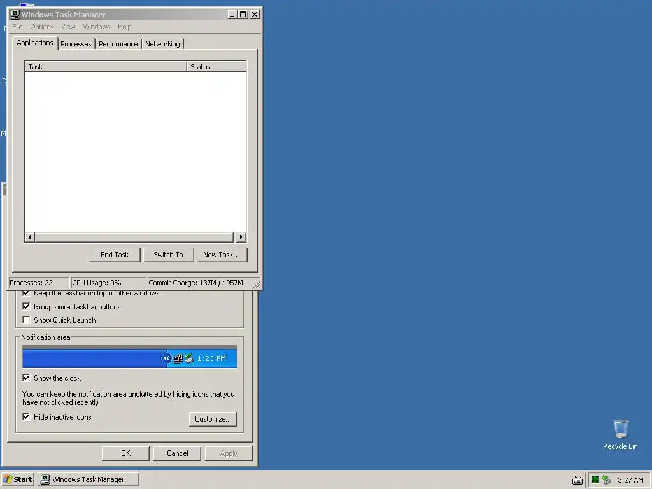Click Cancel in taskbar properties dialog
Viewport: 652px width, 489px height.
(177, 453)
